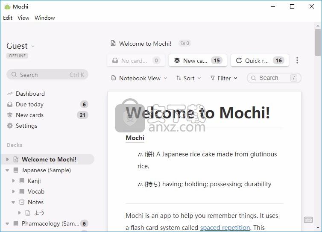Collapse the Japanese (Sample) deck

pyautogui.click(x=7, y=170)
